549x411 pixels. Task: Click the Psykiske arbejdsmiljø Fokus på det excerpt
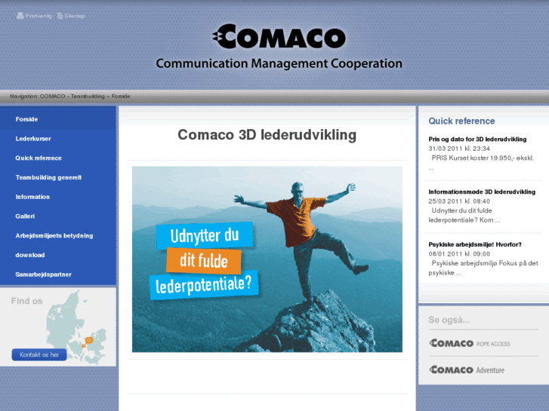[x=483, y=268]
